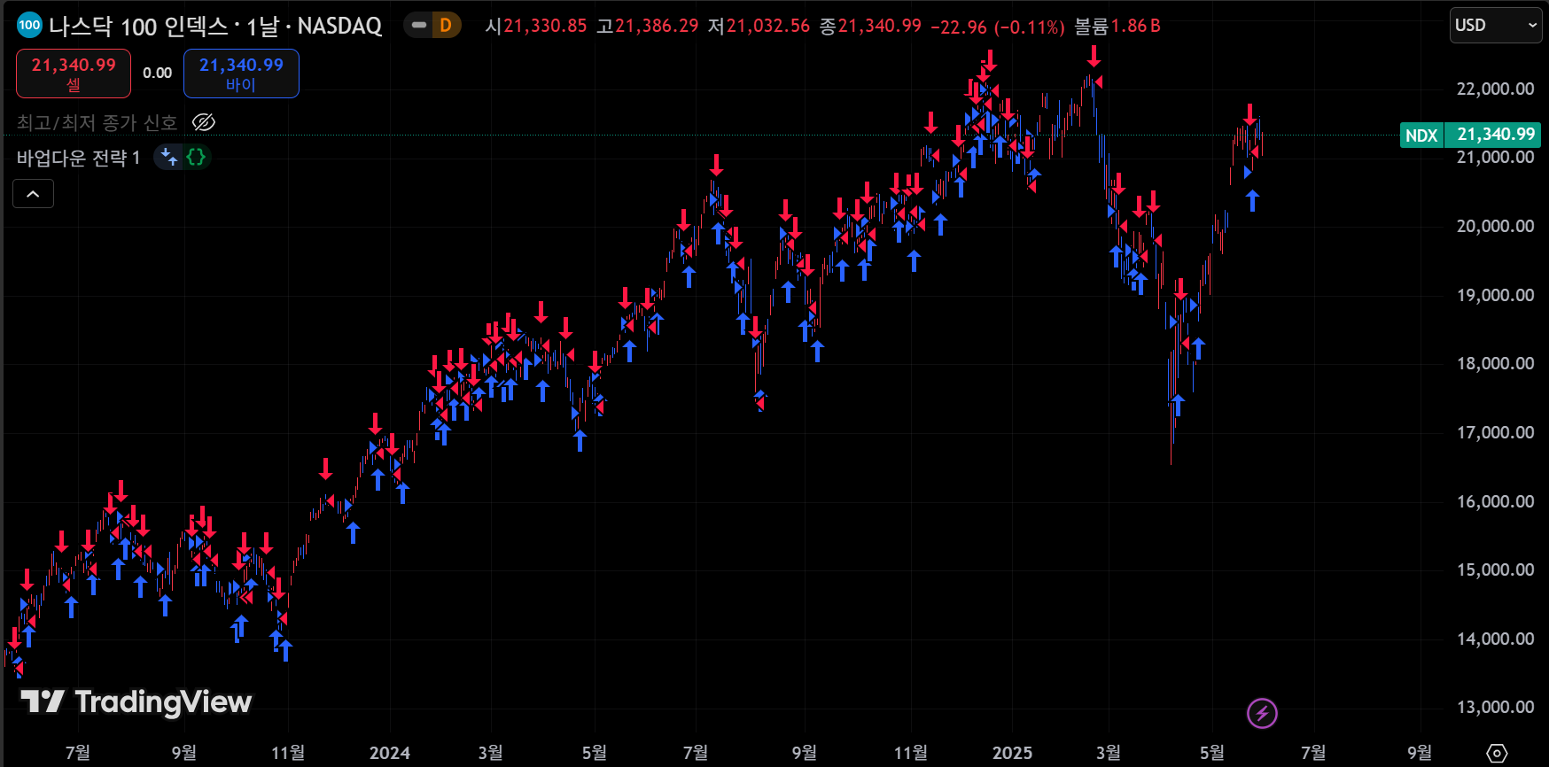
Task: Click the 0.00 spread value
Action: pos(158,74)
